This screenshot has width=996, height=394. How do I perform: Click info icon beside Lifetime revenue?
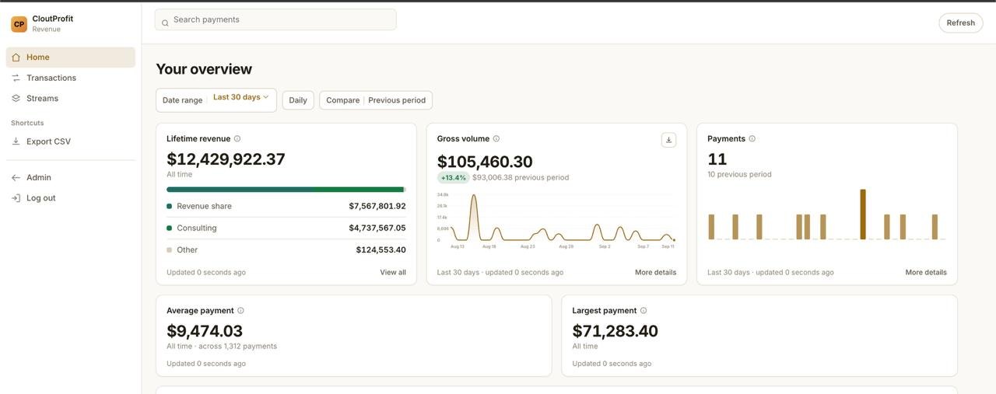pyautogui.click(x=237, y=139)
